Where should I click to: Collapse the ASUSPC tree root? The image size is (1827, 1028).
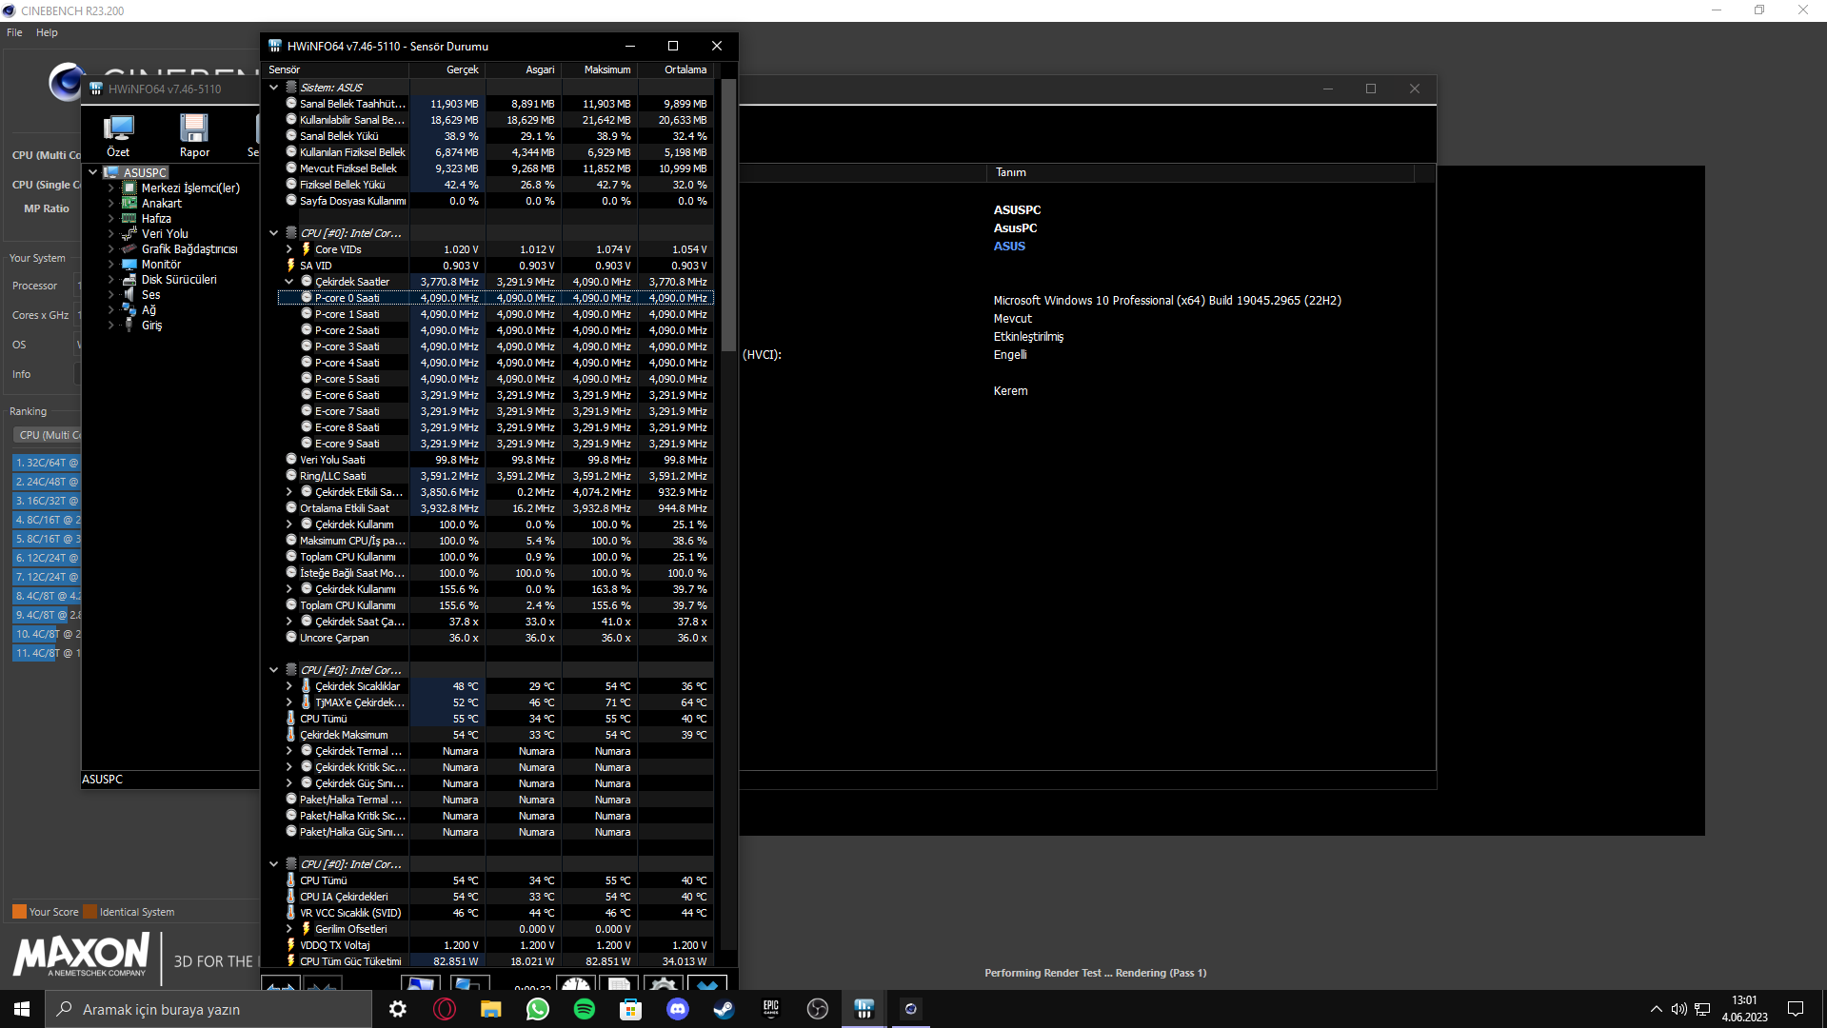[x=93, y=172]
